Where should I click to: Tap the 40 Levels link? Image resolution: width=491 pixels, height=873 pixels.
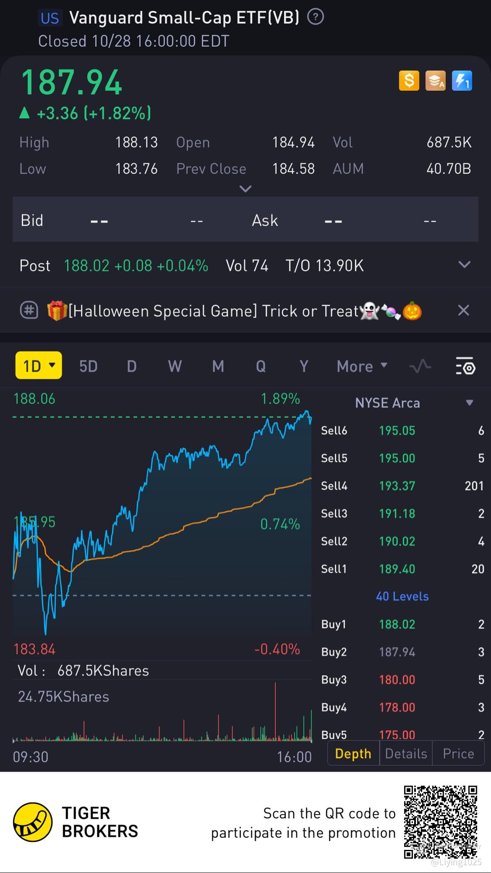pyautogui.click(x=402, y=596)
